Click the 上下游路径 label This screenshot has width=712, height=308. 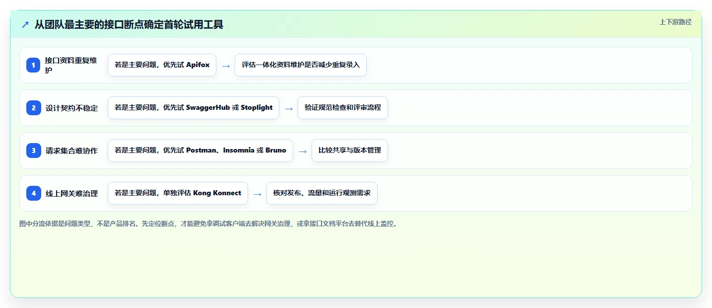(x=675, y=22)
